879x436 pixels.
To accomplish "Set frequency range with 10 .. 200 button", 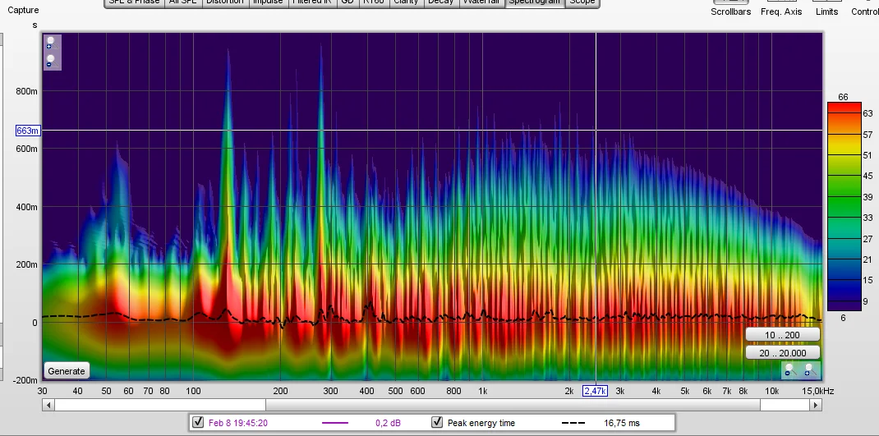I will click(783, 335).
